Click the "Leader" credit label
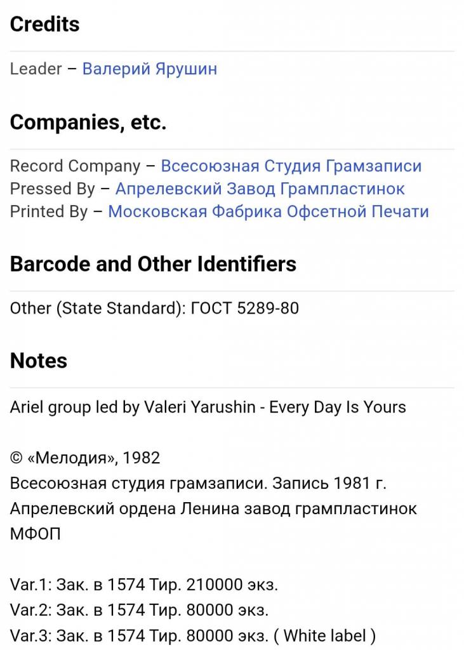The width and height of the screenshot is (464, 650). [x=36, y=69]
